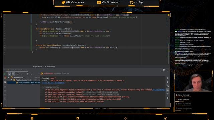Expand the '<5 internal calls>' fold
This screenshot has height=120, width=214.
click(x=50, y=87)
